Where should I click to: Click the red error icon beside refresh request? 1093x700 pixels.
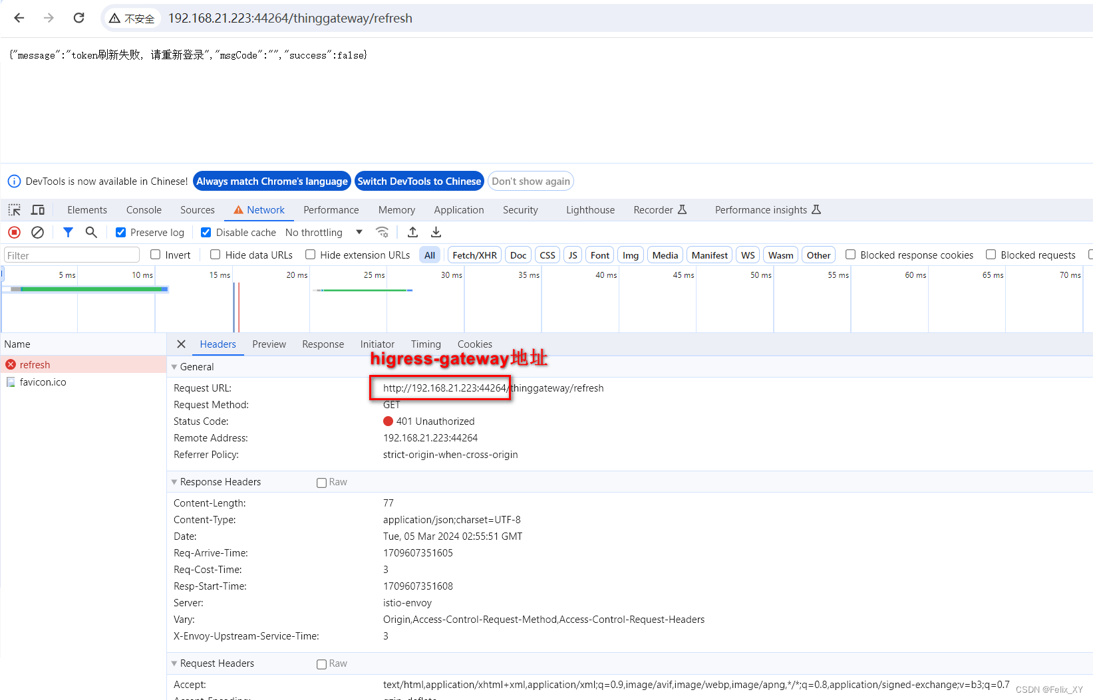[x=11, y=365]
